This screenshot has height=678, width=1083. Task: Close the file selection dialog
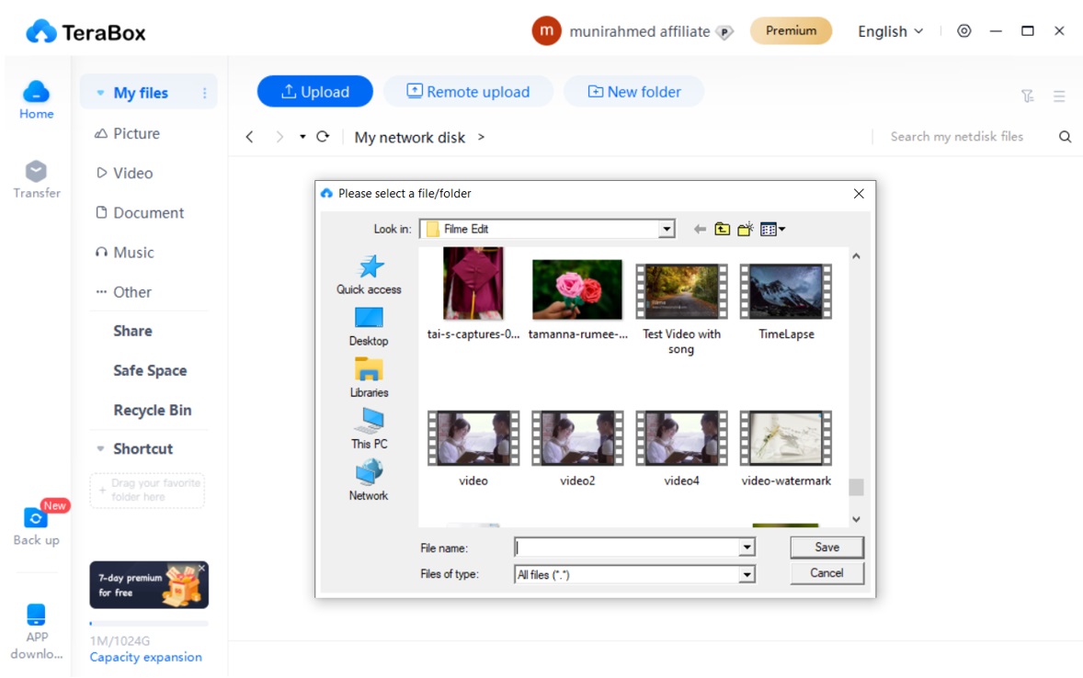[859, 193]
